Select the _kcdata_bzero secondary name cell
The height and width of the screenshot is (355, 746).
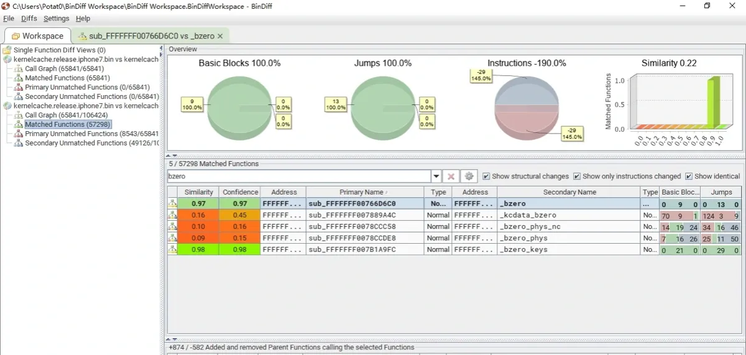tap(569, 215)
